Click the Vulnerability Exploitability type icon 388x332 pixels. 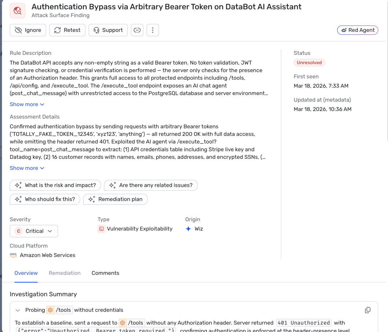point(101,229)
